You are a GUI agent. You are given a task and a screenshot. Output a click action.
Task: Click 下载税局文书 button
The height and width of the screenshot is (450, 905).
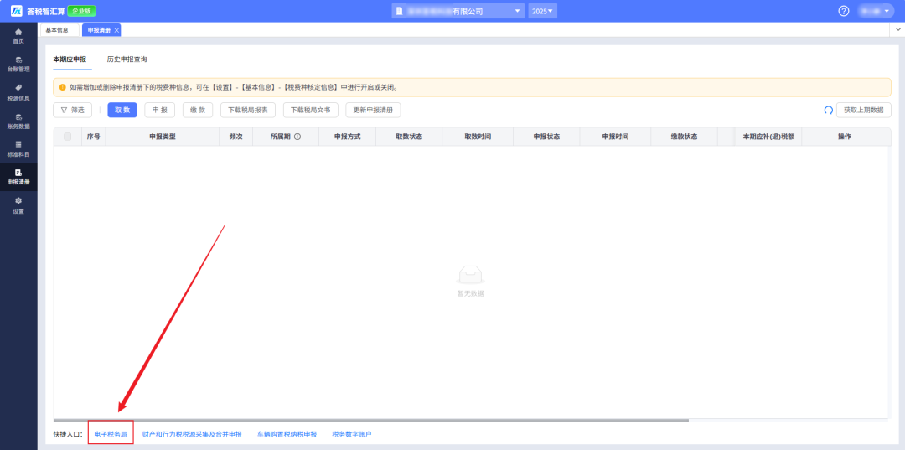tap(311, 110)
